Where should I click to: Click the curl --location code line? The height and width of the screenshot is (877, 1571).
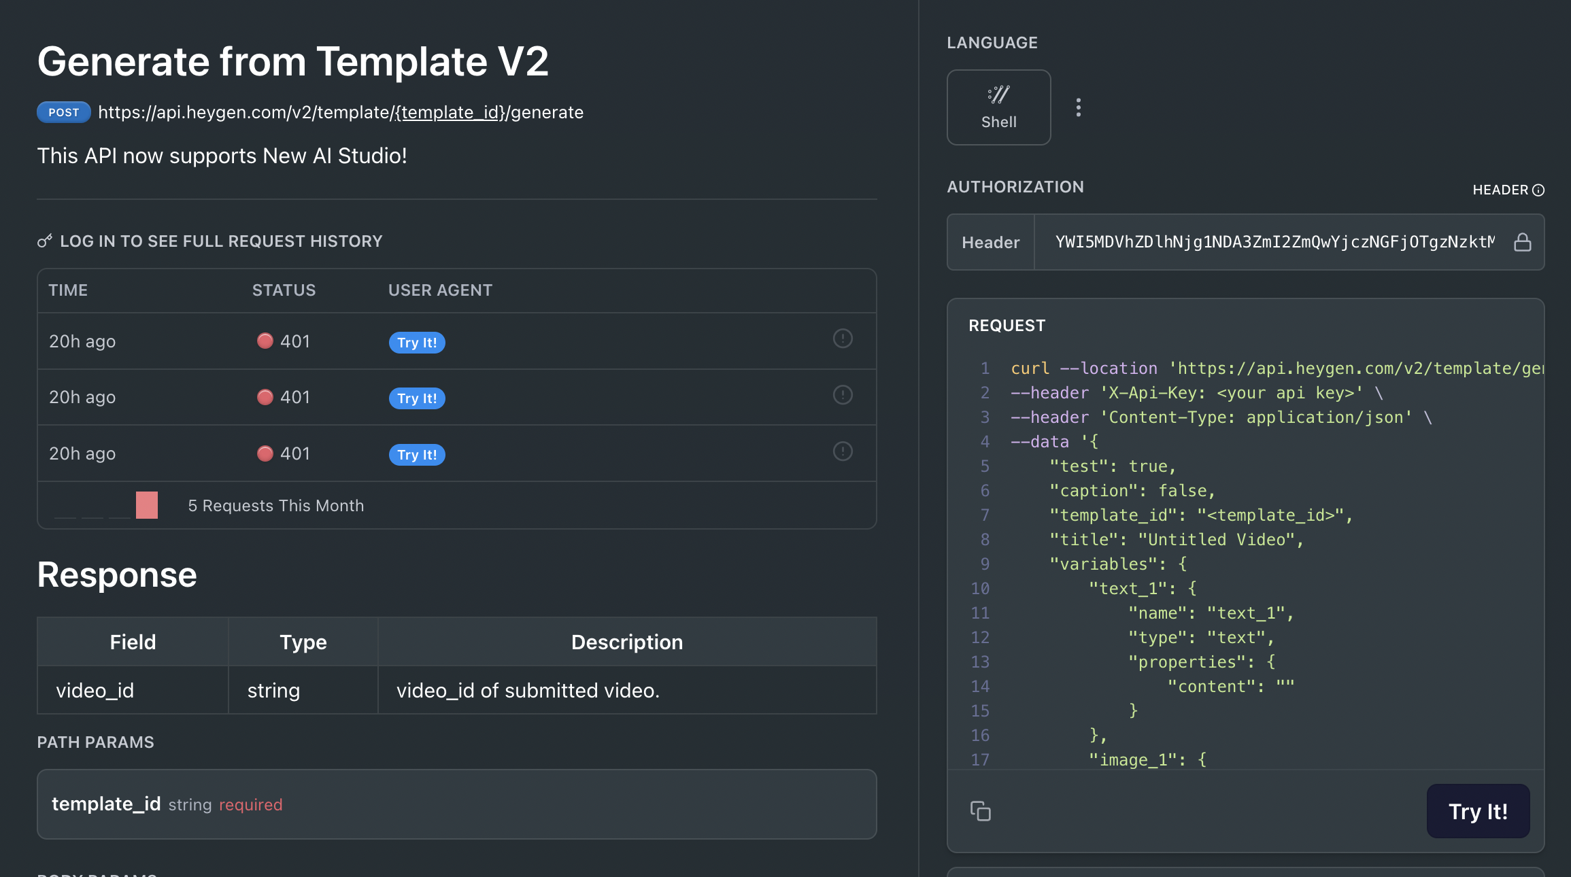pyautogui.click(x=1277, y=368)
